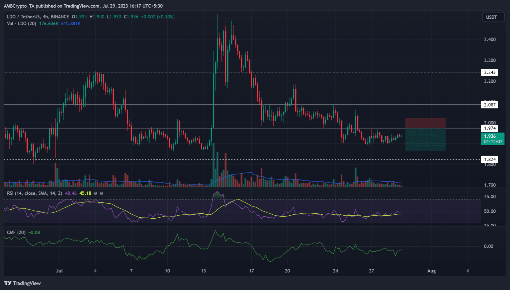Click the Jul label on time axis

click(x=59, y=271)
